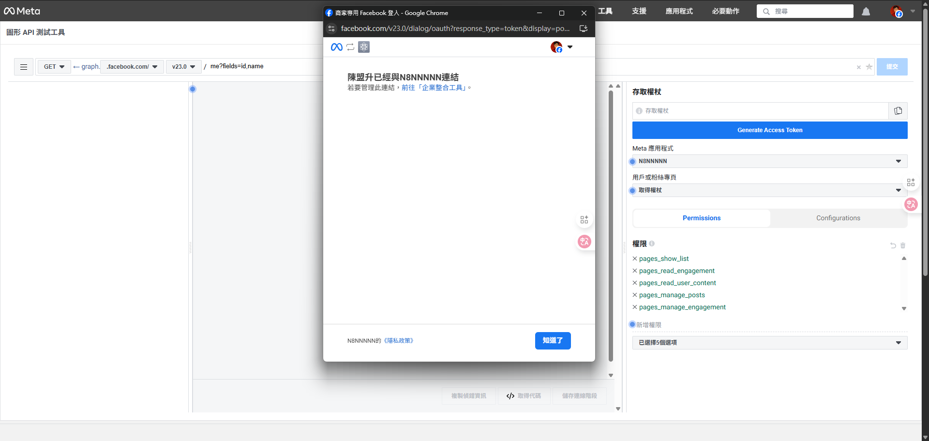Select the 新增權限 radio indicator
The image size is (929, 441).
pyautogui.click(x=632, y=324)
